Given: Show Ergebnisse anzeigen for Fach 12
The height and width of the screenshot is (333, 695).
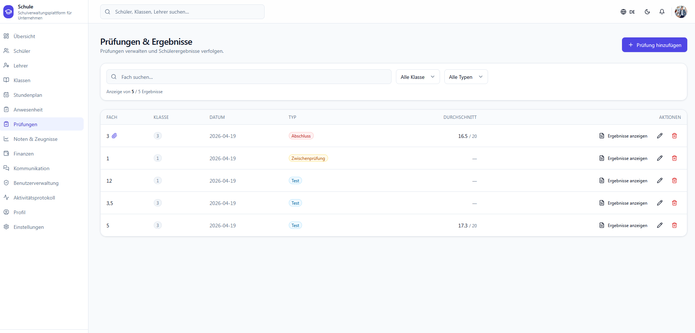Looking at the screenshot, I should (x=623, y=180).
